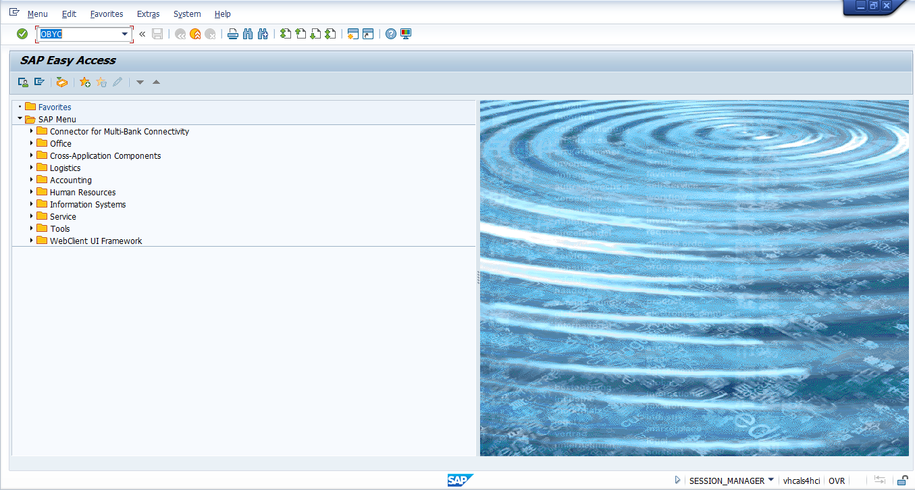
Task: Select the Favorites tree item
Action: [55, 107]
